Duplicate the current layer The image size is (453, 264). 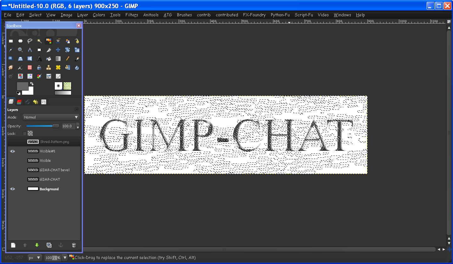(x=49, y=245)
